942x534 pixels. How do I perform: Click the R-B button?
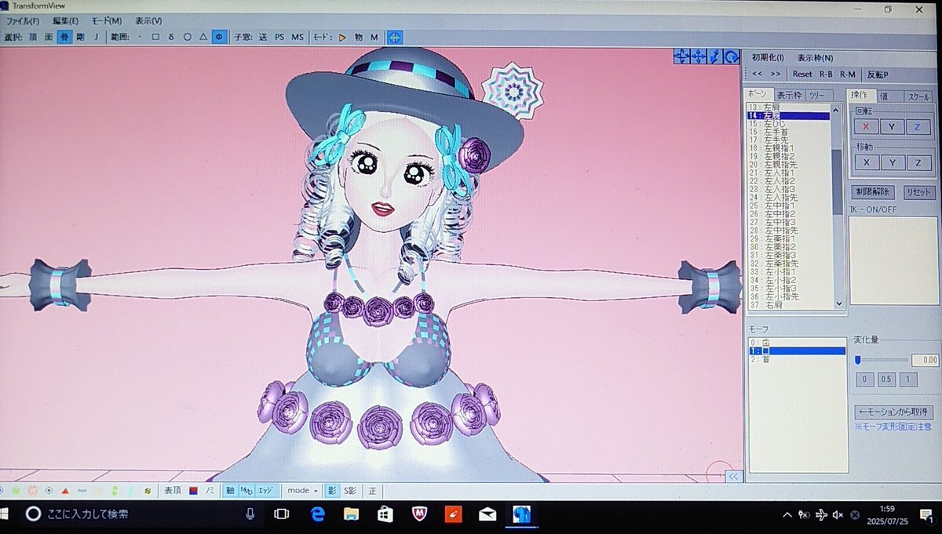[x=826, y=74]
